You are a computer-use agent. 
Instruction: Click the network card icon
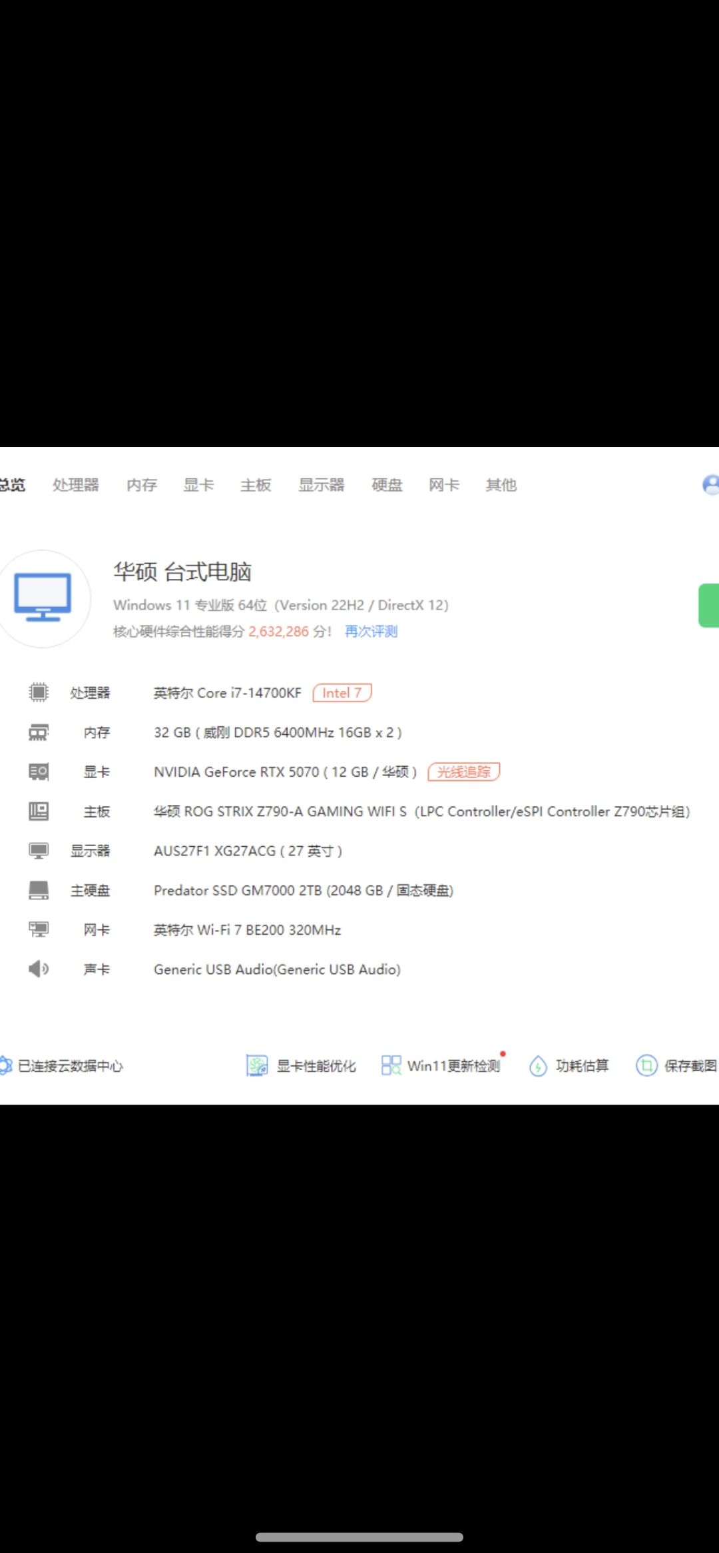pos(39,929)
